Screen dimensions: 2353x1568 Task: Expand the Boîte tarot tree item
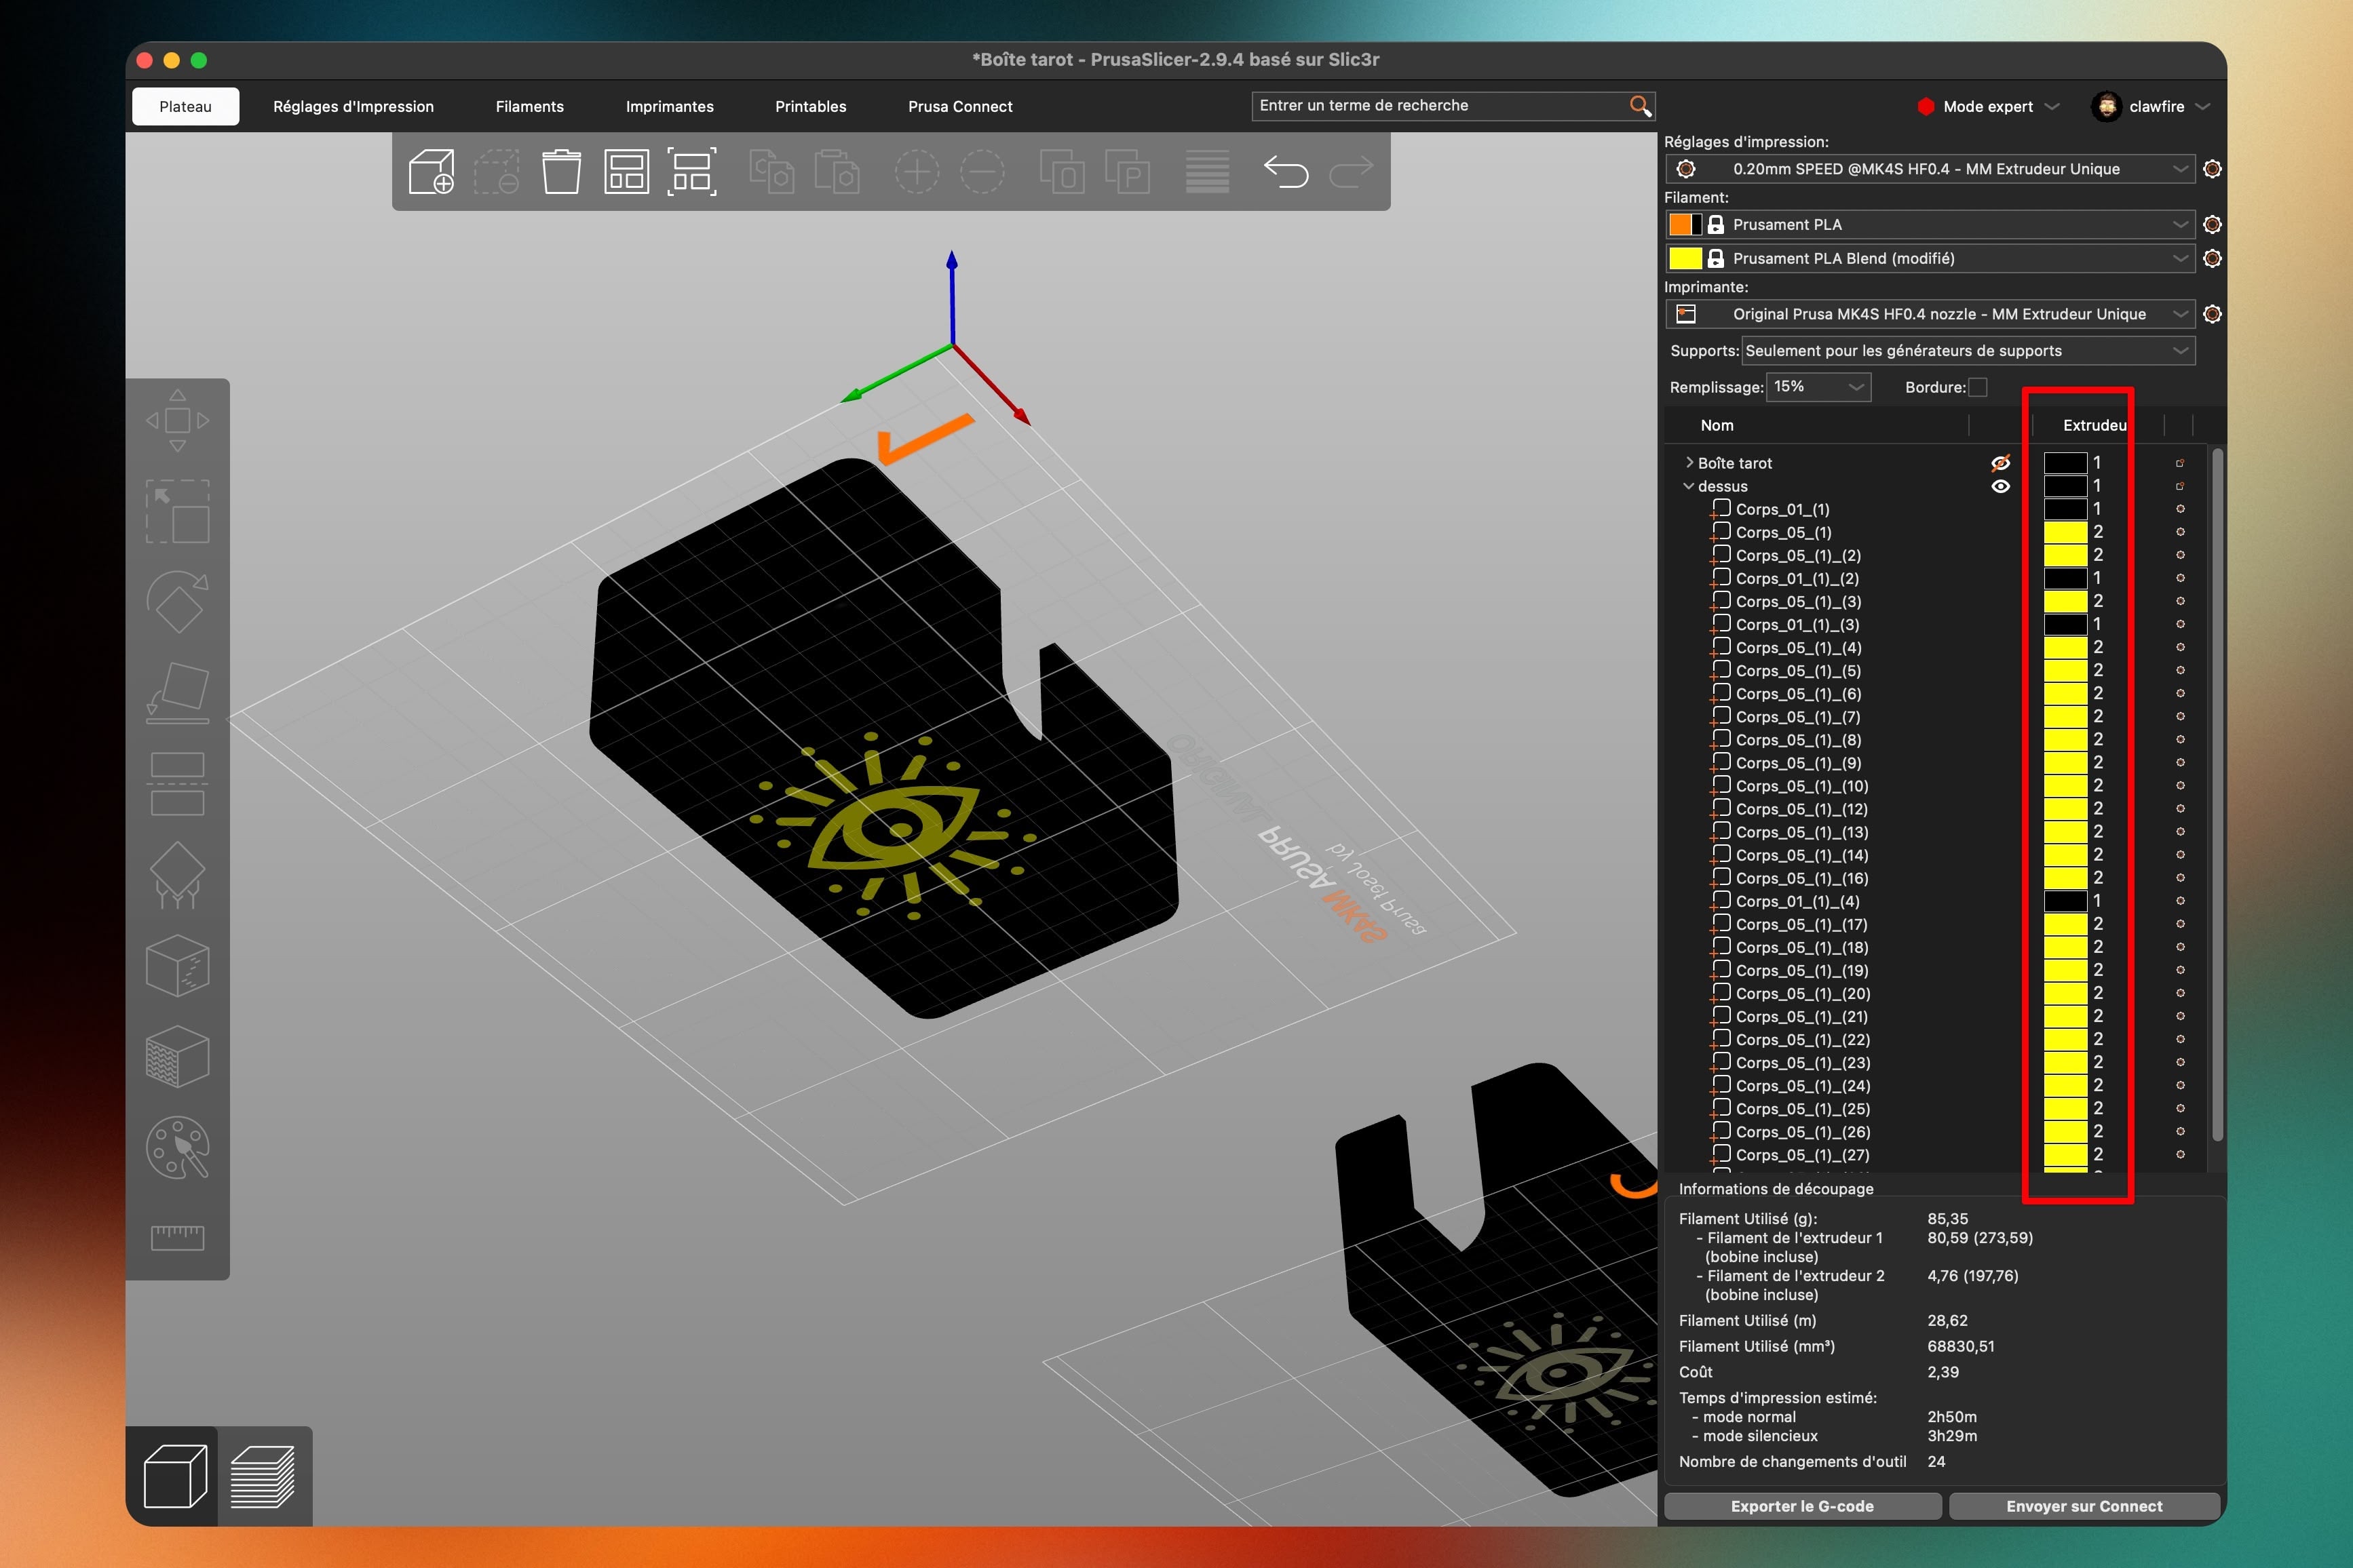point(1689,462)
